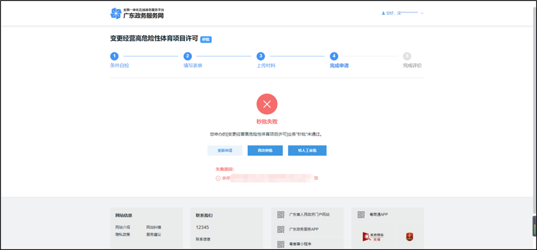Open the 条件自检 step label
The image size is (537, 250).
tap(120, 65)
